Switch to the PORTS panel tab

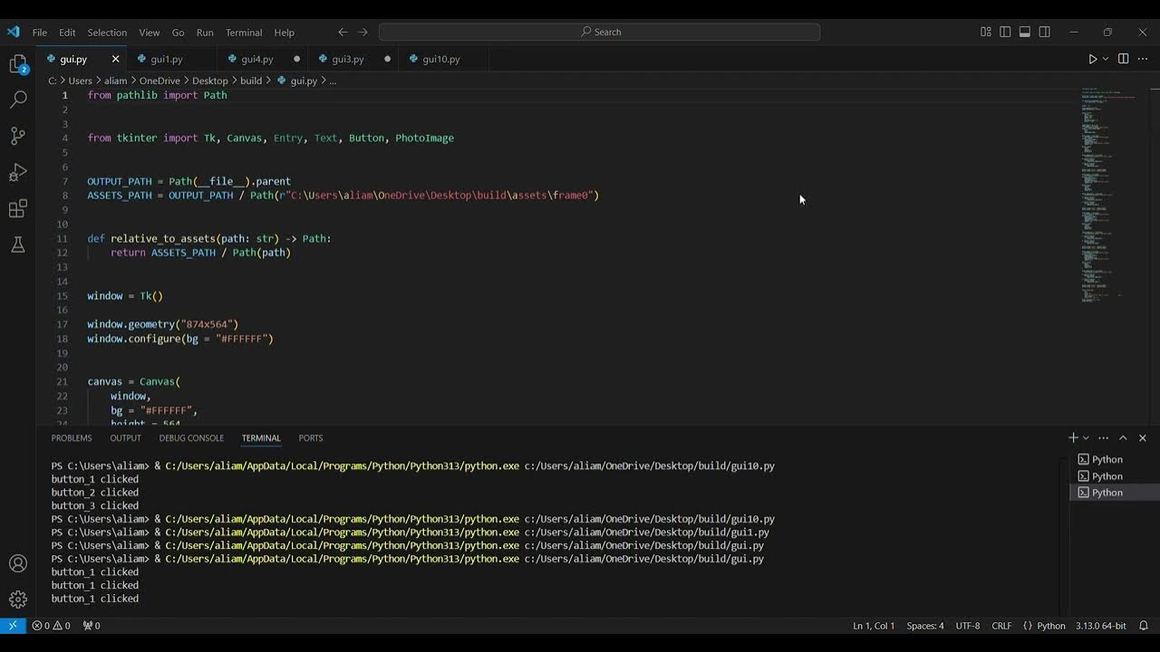point(311,437)
